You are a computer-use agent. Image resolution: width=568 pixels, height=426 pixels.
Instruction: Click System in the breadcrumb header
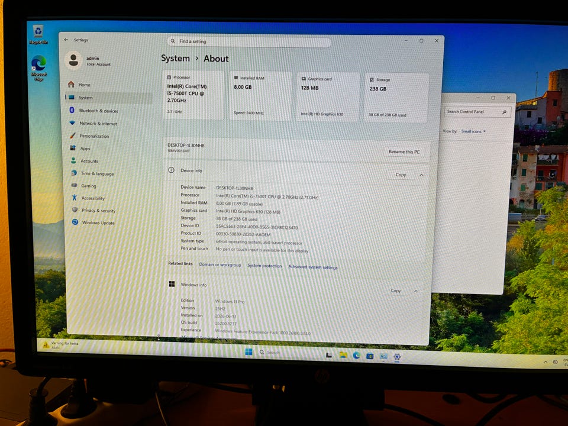tap(175, 59)
